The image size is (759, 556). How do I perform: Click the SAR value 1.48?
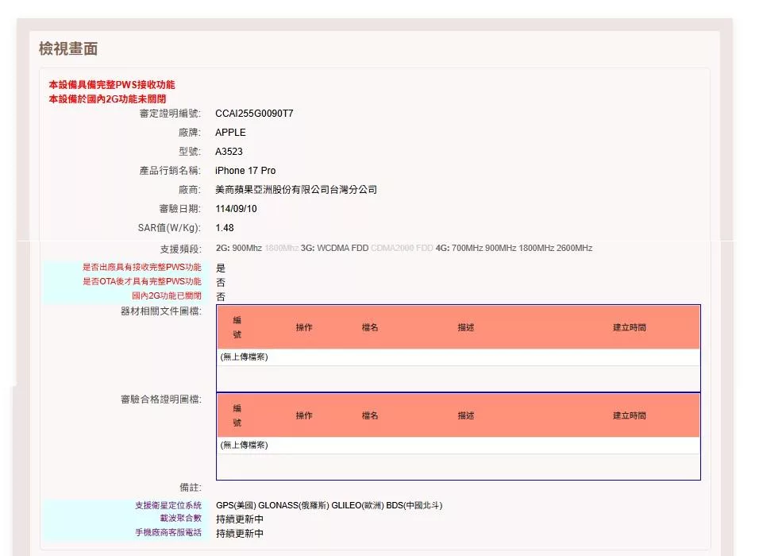coord(224,228)
